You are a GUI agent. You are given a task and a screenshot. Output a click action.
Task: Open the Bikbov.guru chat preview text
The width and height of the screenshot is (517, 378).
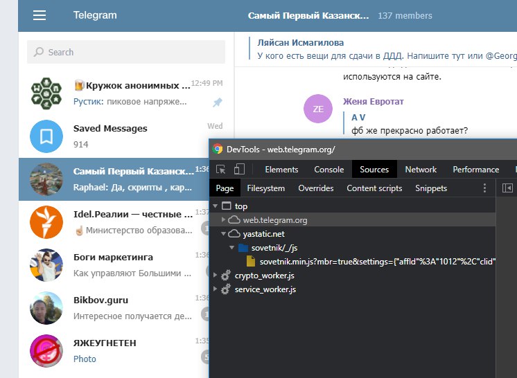coord(132,316)
